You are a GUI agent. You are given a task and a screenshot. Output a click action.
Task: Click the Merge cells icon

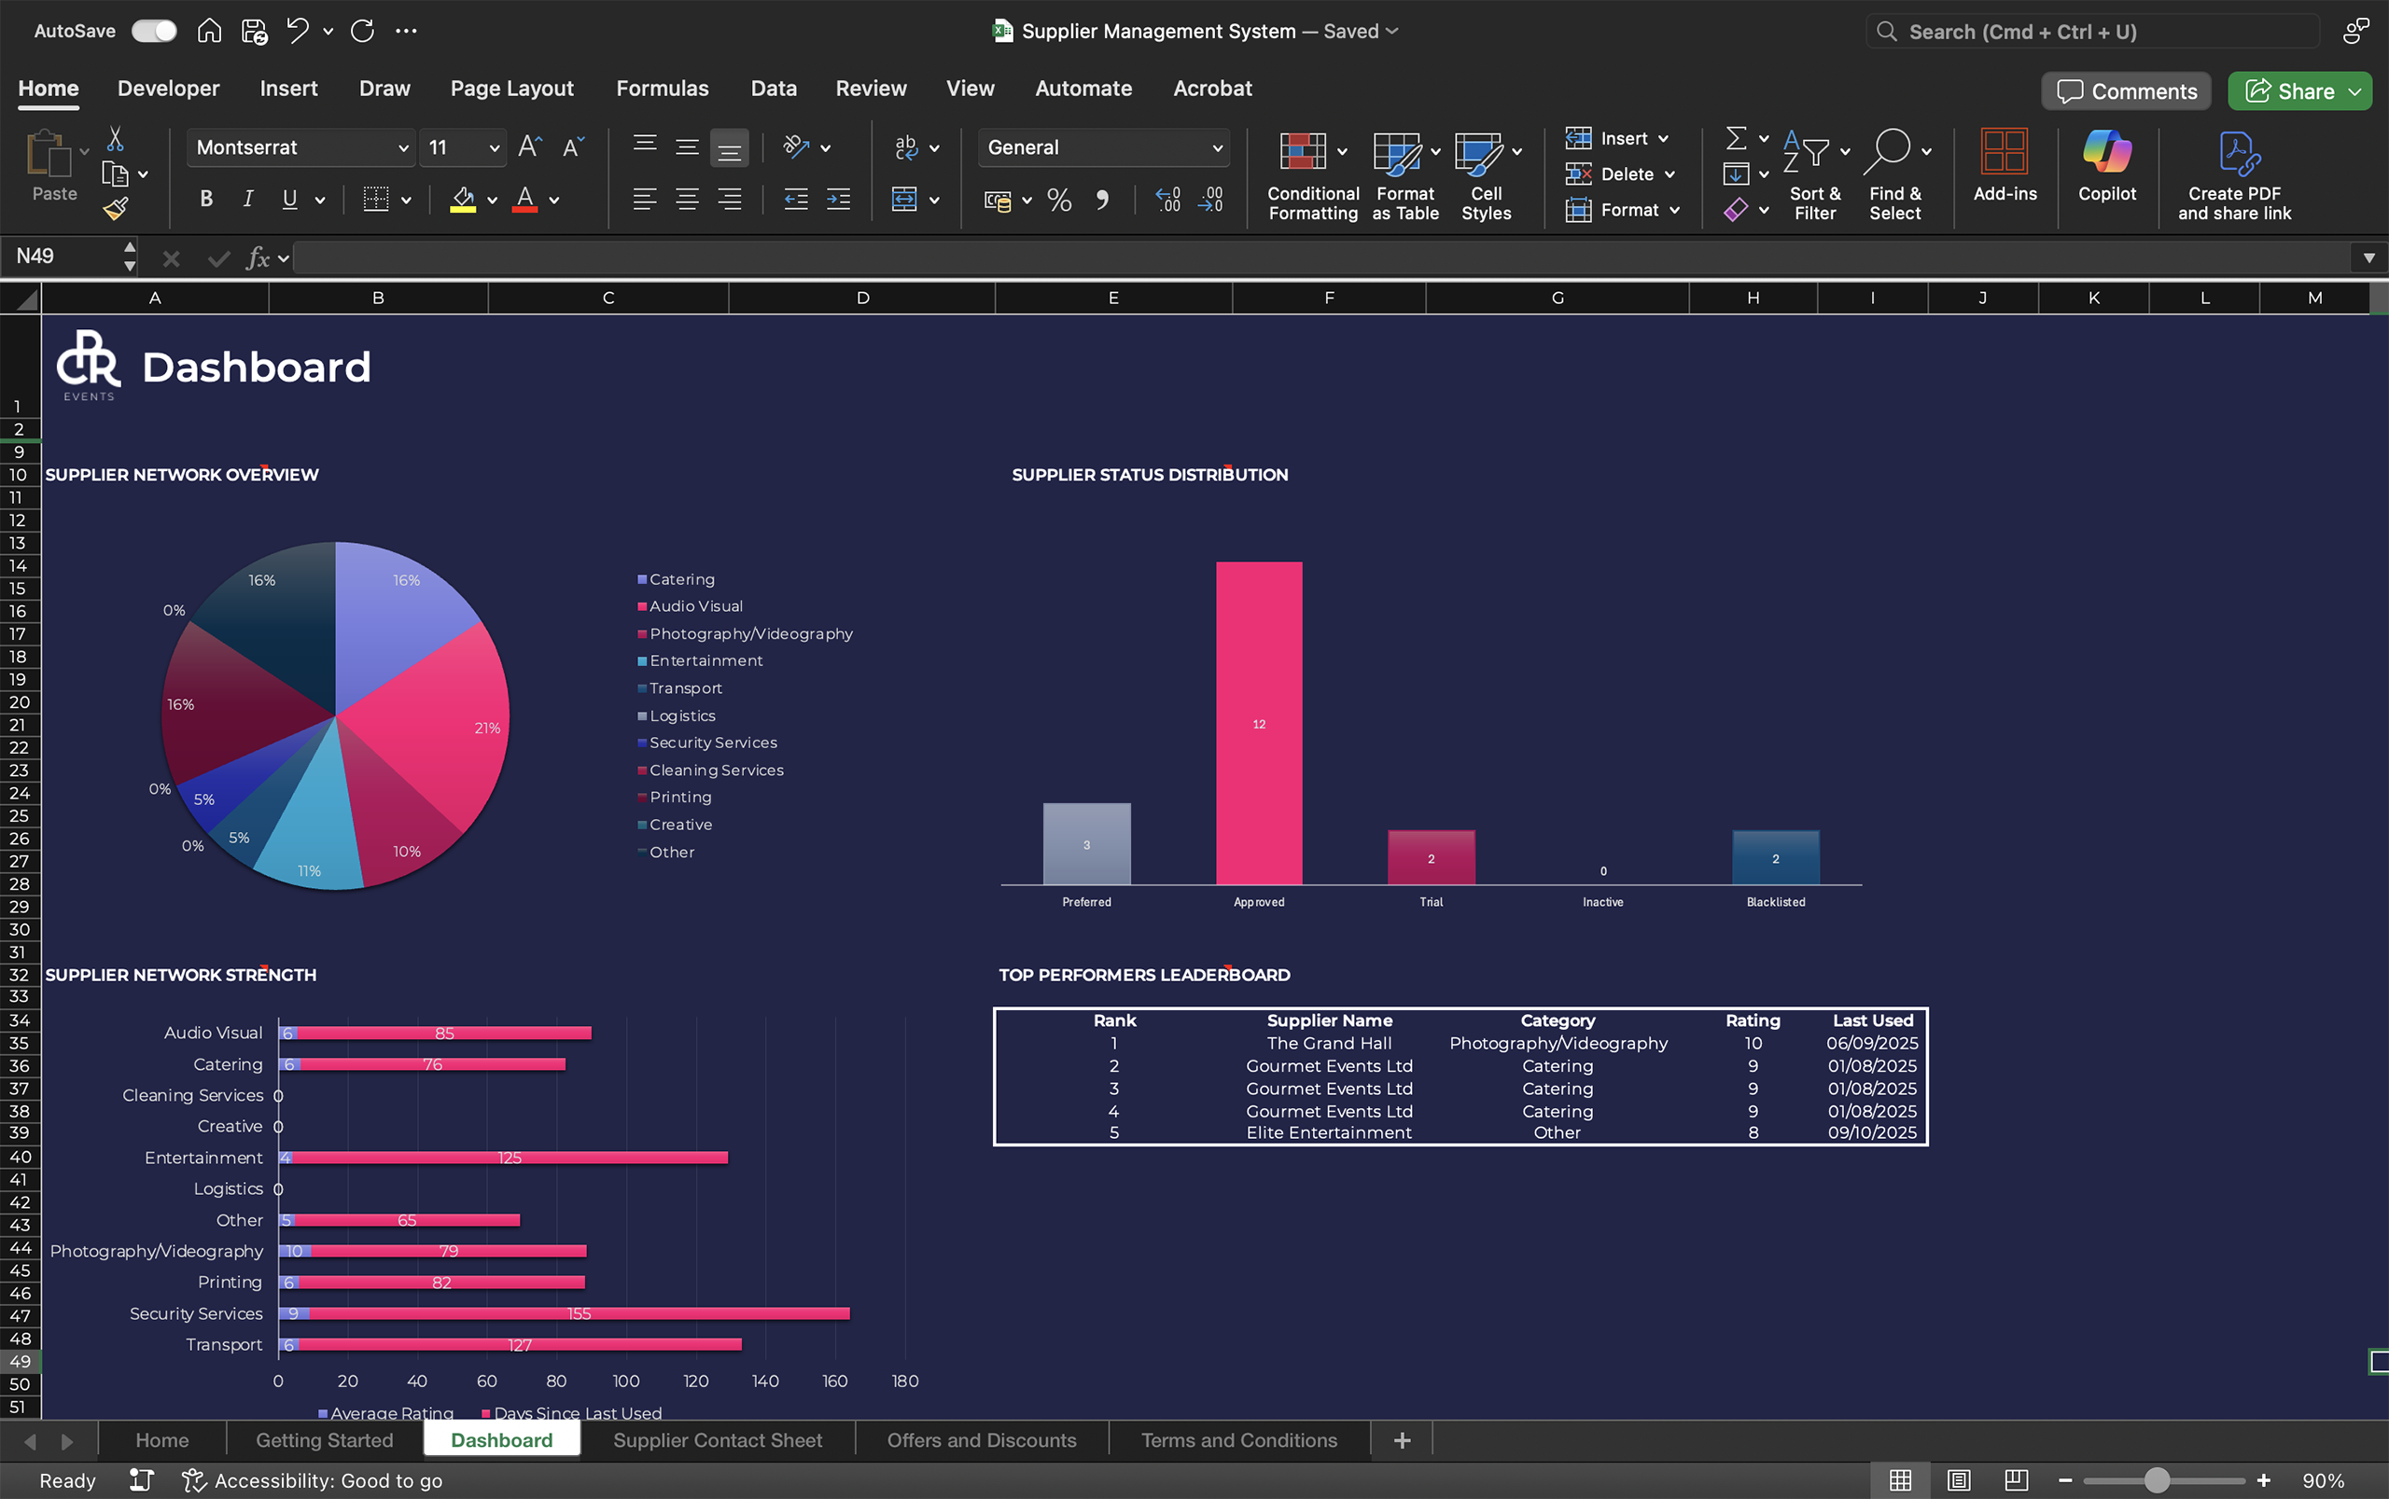click(903, 200)
